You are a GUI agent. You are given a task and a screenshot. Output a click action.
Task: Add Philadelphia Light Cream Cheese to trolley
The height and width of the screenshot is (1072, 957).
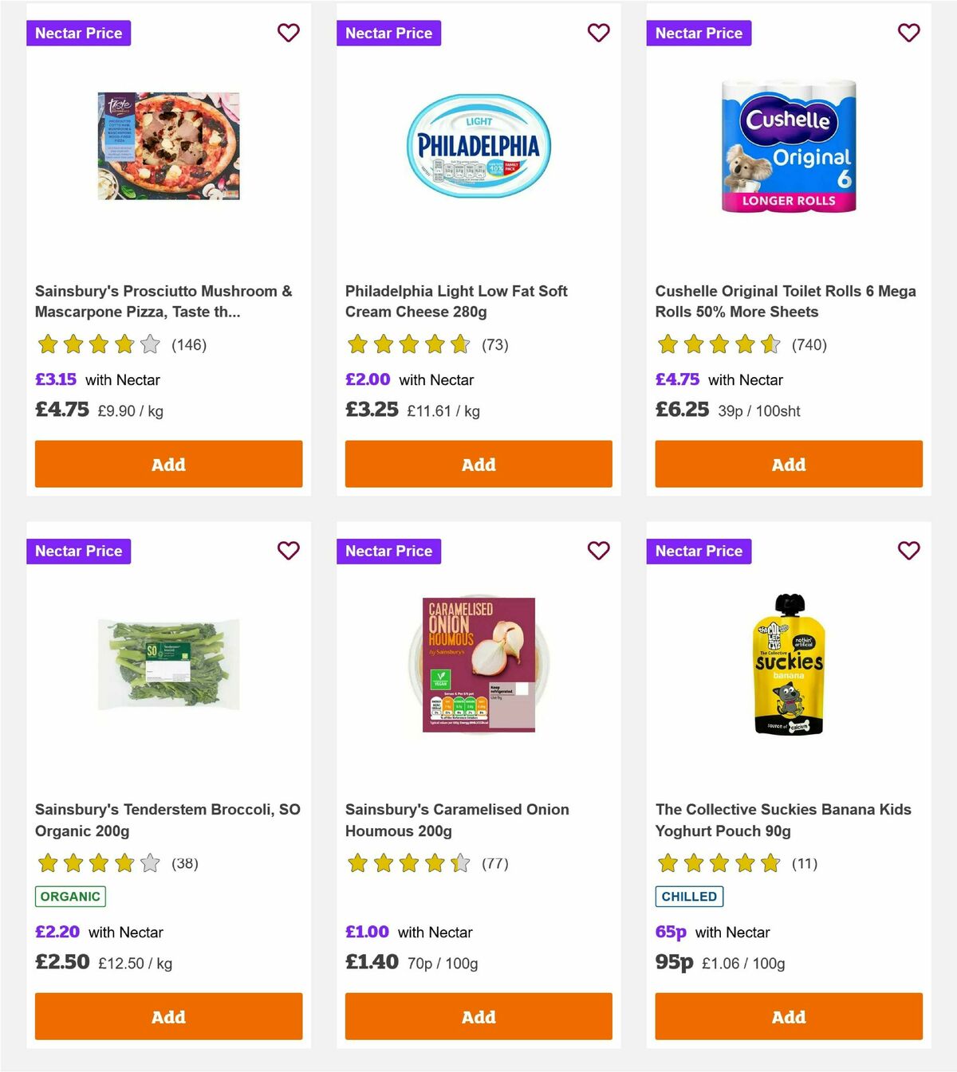coord(478,464)
